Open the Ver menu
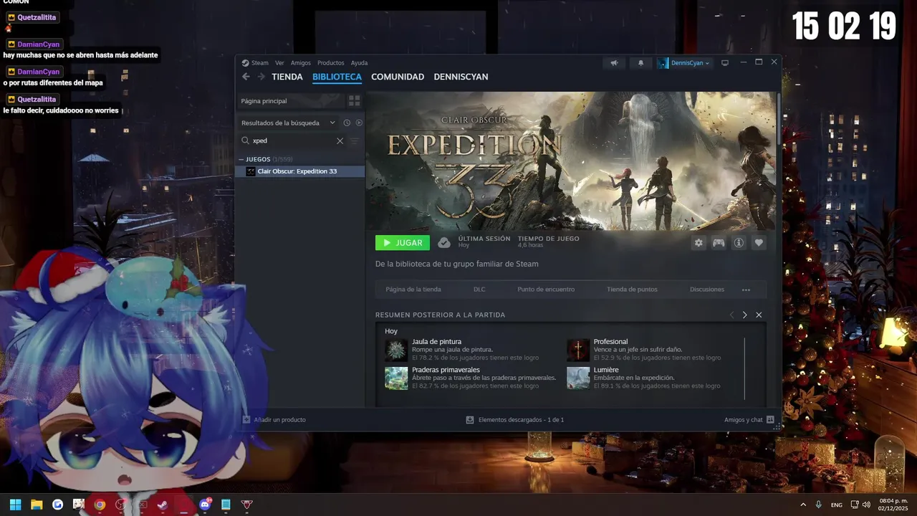This screenshot has width=917, height=516. 279,63
